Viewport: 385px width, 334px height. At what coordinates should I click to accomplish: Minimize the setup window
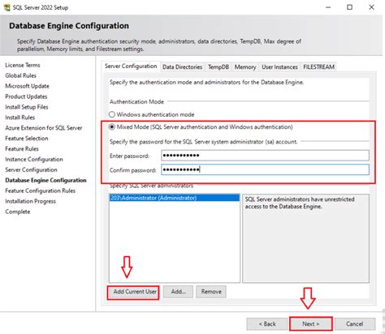pos(328,7)
